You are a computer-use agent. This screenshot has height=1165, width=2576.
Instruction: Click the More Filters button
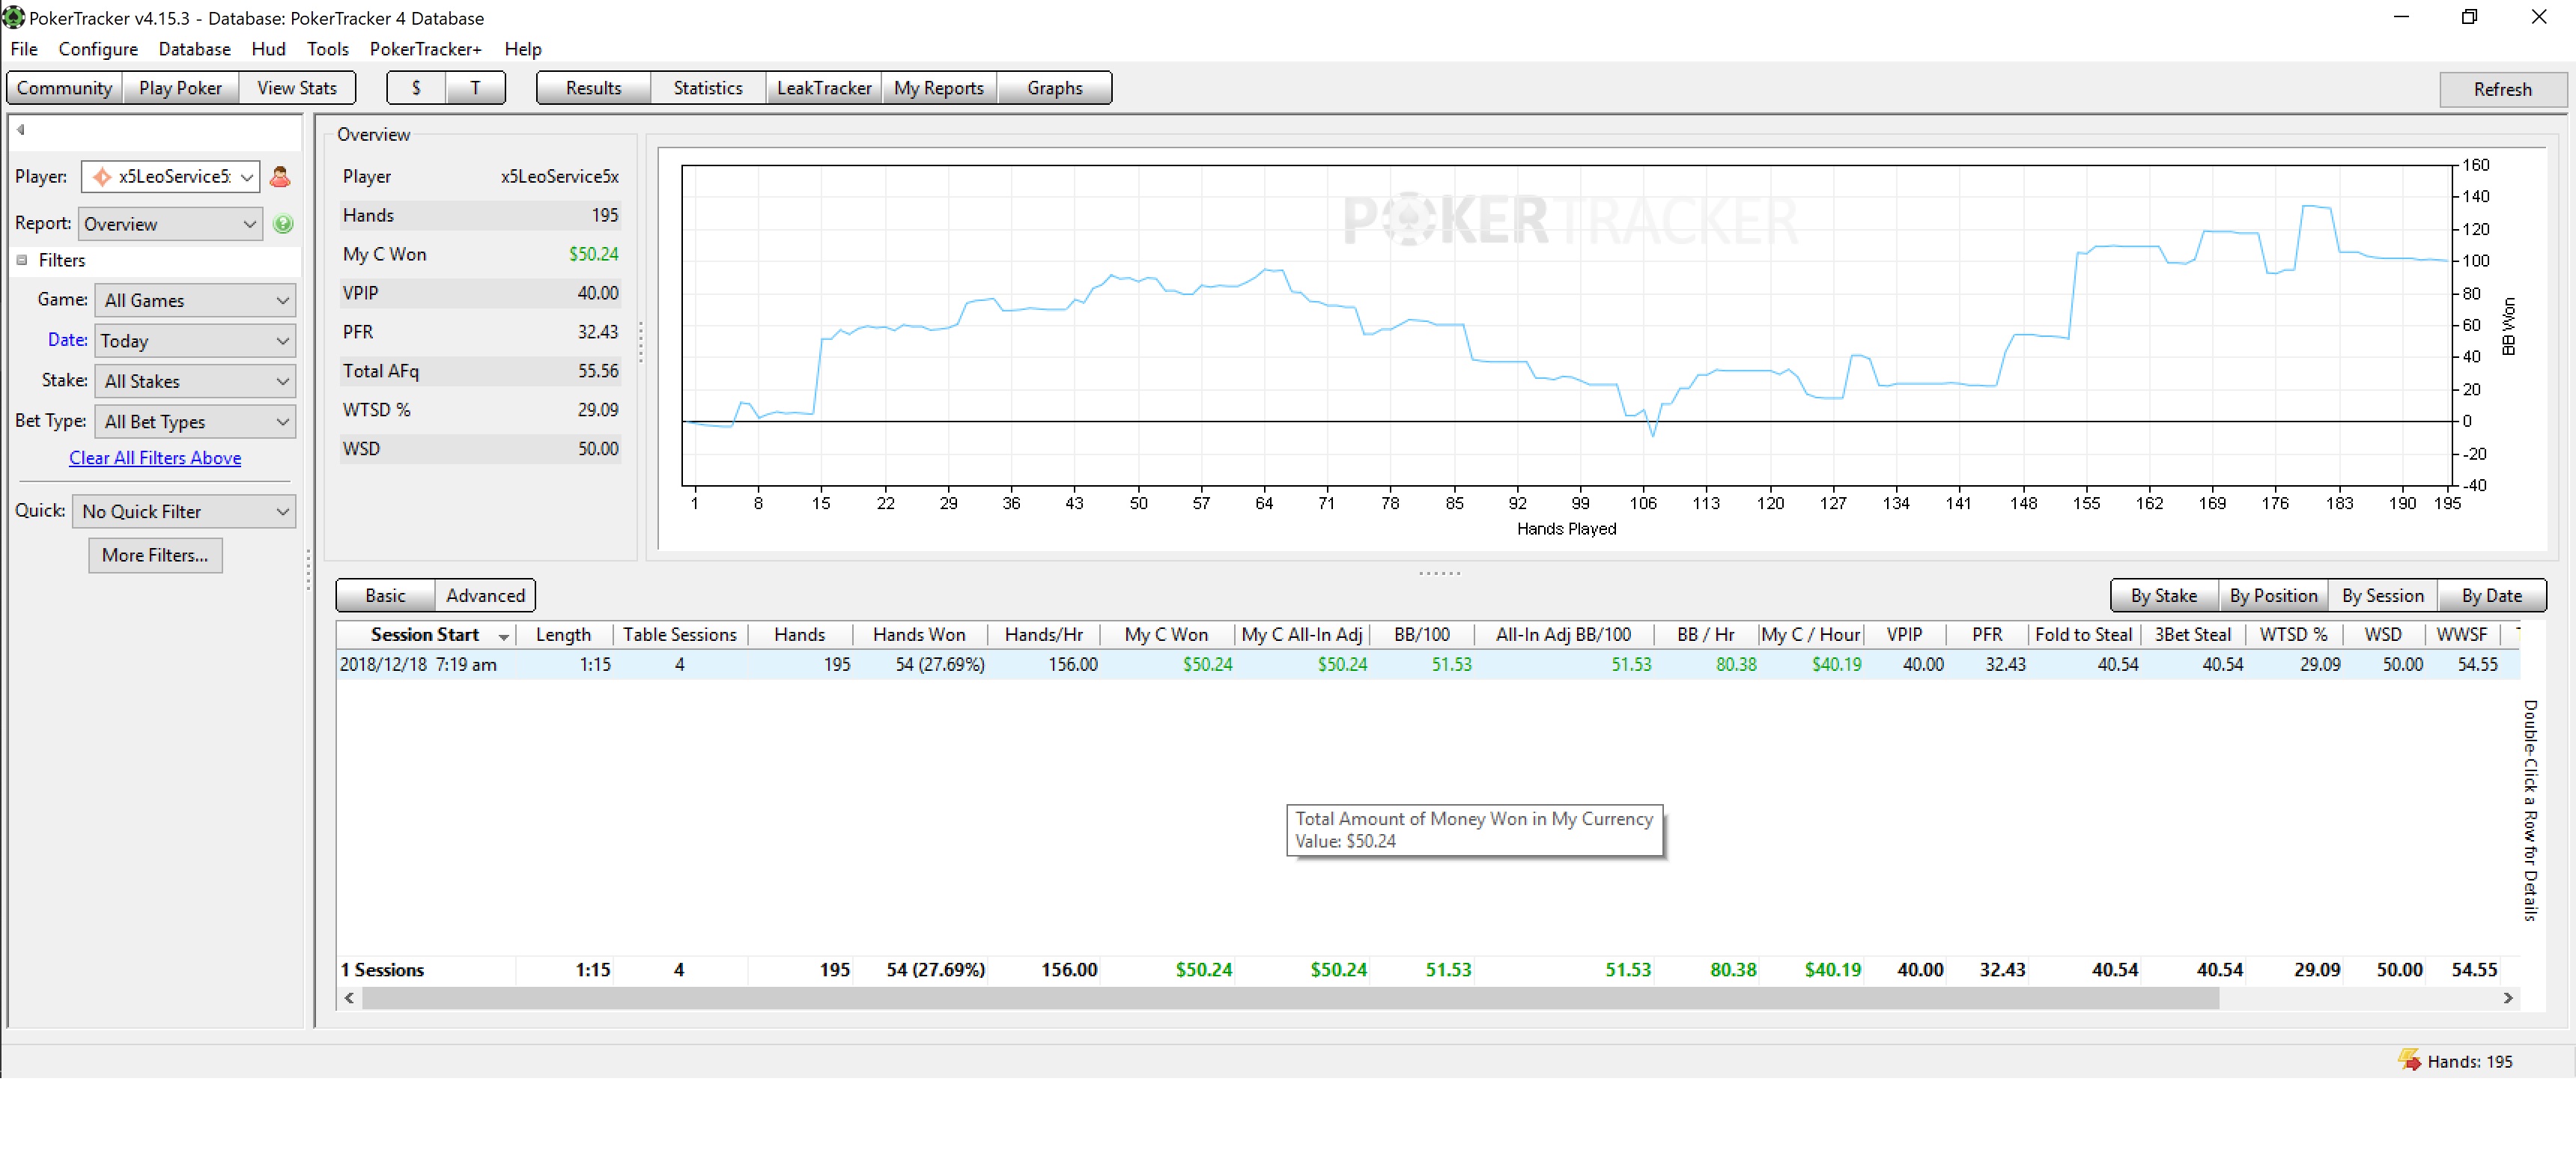(x=155, y=555)
